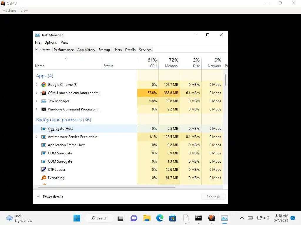Click the blank document taskbar icon
The width and height of the screenshot is (301, 225).
186,218
